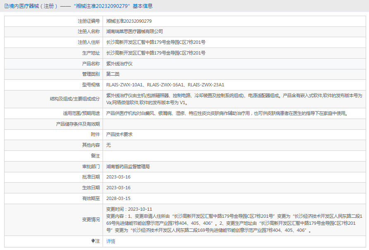Viewport: 369px width, 250px height.
Task: Click the bulb icon beside 注 label
Action: coord(93,241)
